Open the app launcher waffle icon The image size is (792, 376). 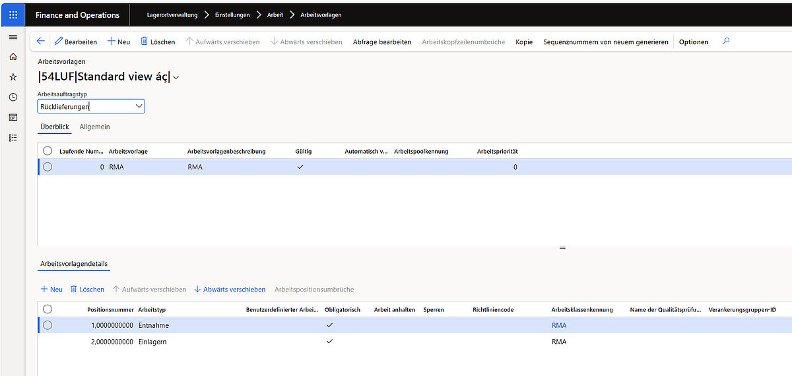tap(13, 15)
